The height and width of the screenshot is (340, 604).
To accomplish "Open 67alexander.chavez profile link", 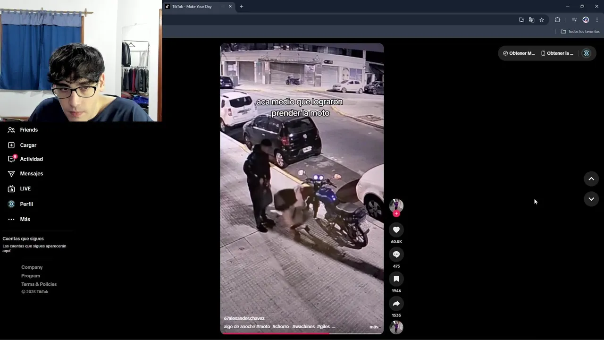I will 244,318.
